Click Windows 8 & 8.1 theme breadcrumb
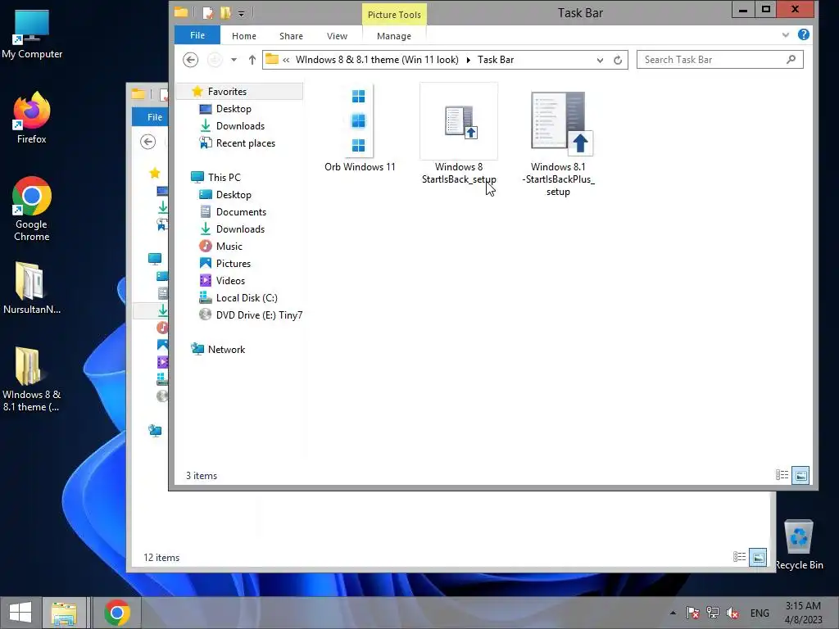 (x=377, y=59)
